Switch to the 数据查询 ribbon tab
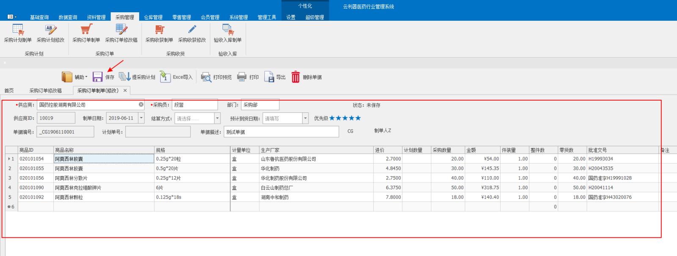Screen dimensions: 677x256 coord(68,17)
